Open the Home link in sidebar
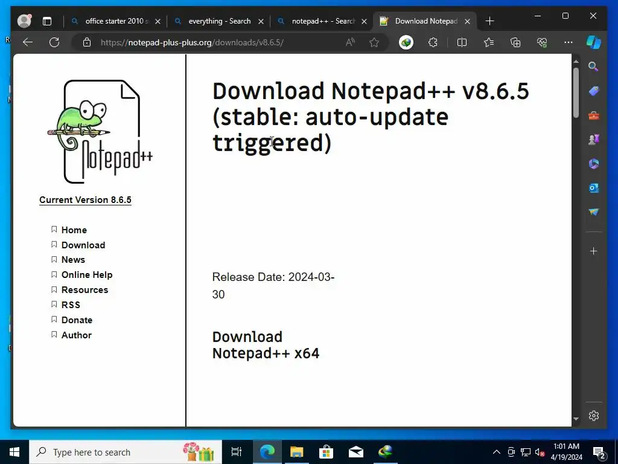Screen dimensions: 618x464 (74, 230)
